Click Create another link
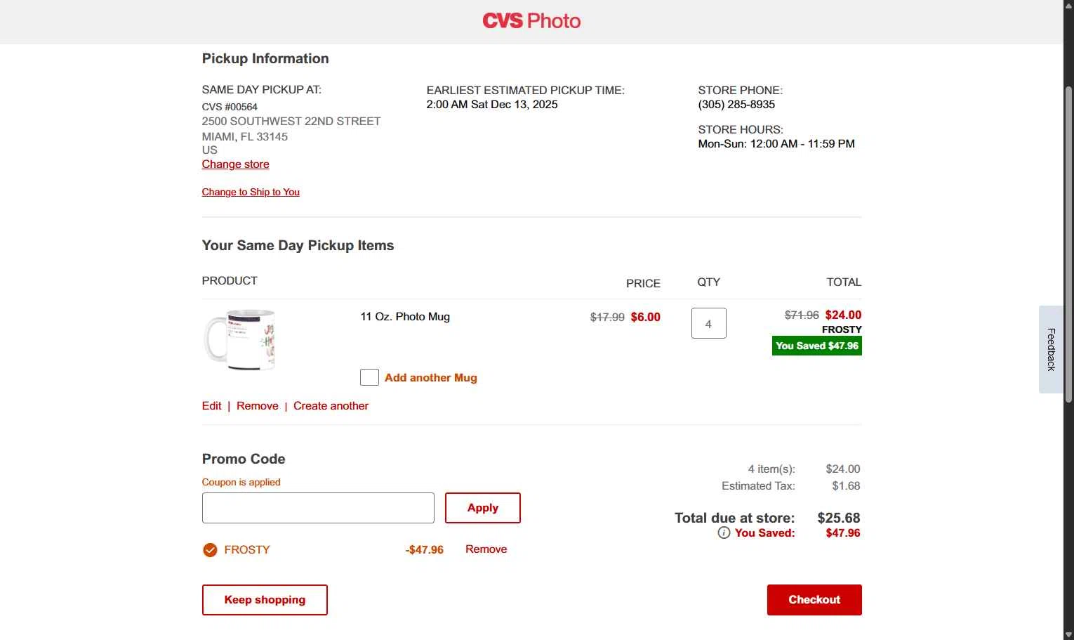The width and height of the screenshot is (1074, 640). (331, 406)
